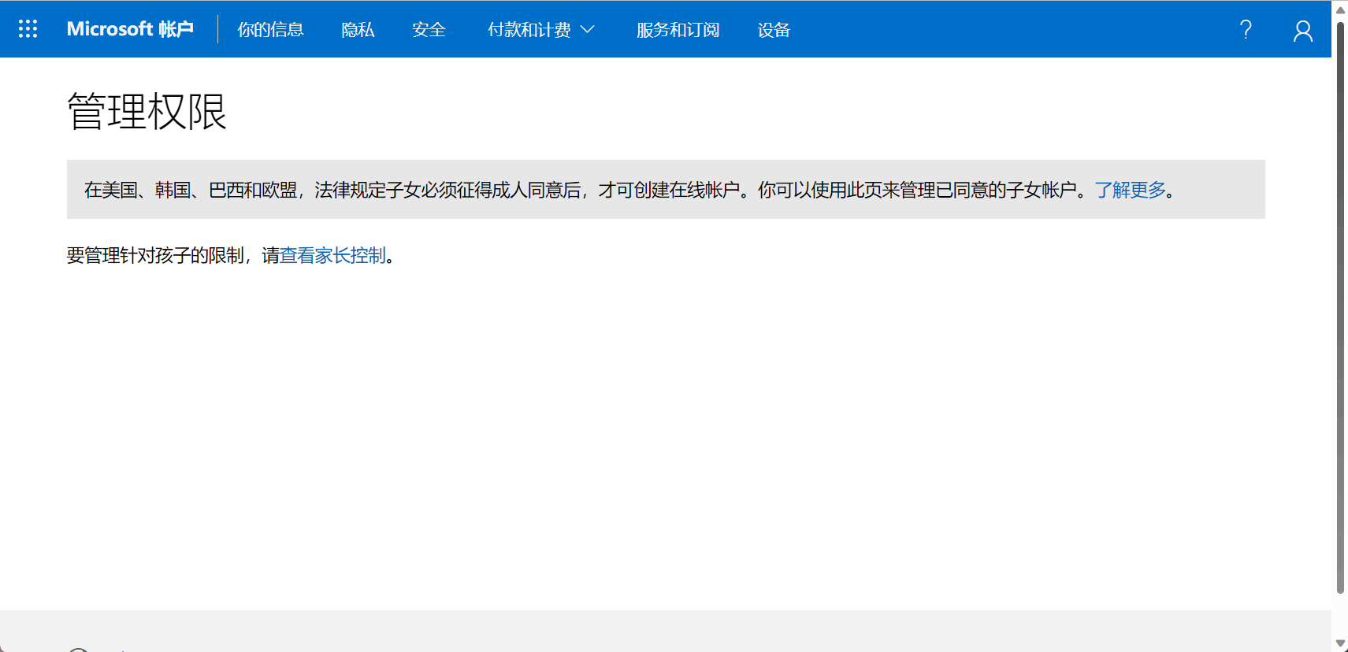This screenshot has height=652, width=1348.
Task: Click the vertical scrollbar thumb
Action: [x=1340, y=308]
